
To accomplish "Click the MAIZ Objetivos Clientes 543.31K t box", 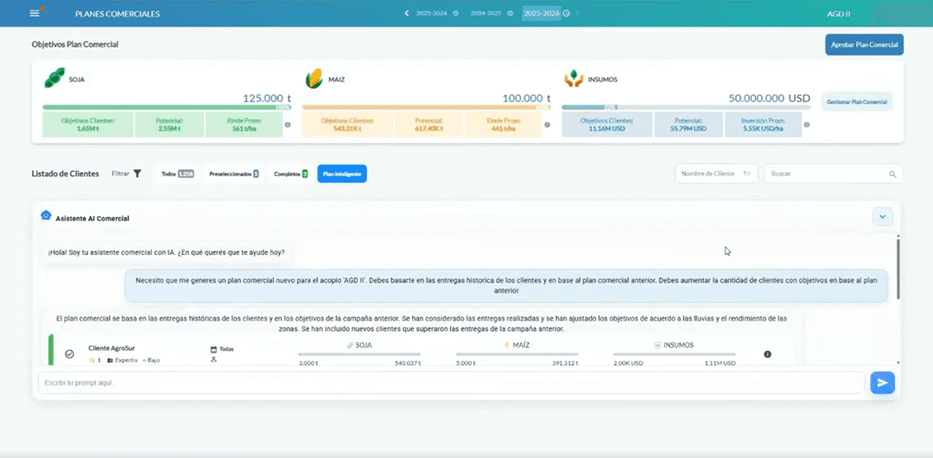I will pos(347,124).
